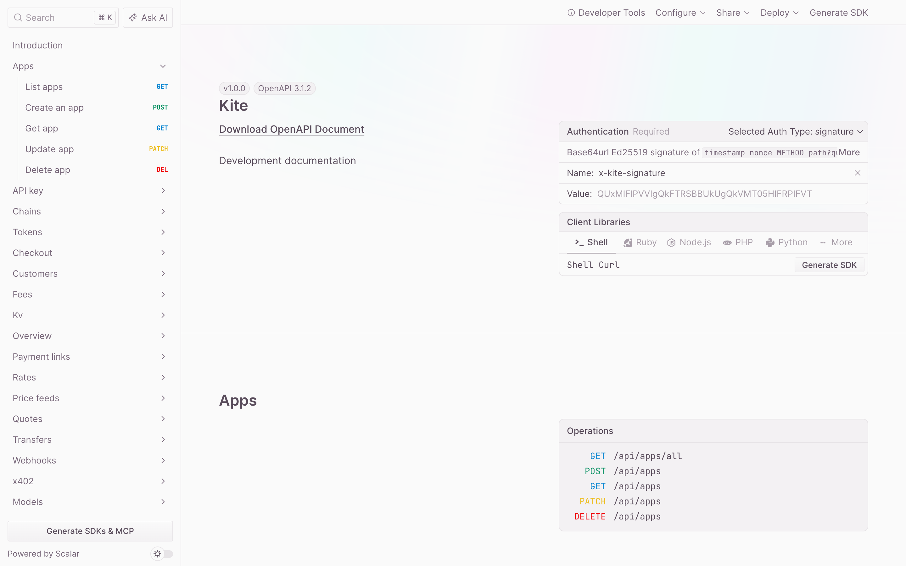Go to Create an app POST endpoint
The image size is (906, 566).
[x=96, y=108]
